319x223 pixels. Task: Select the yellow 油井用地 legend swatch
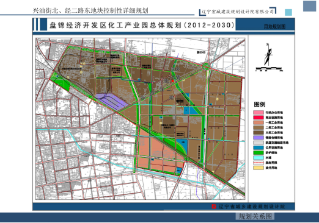(258, 168)
